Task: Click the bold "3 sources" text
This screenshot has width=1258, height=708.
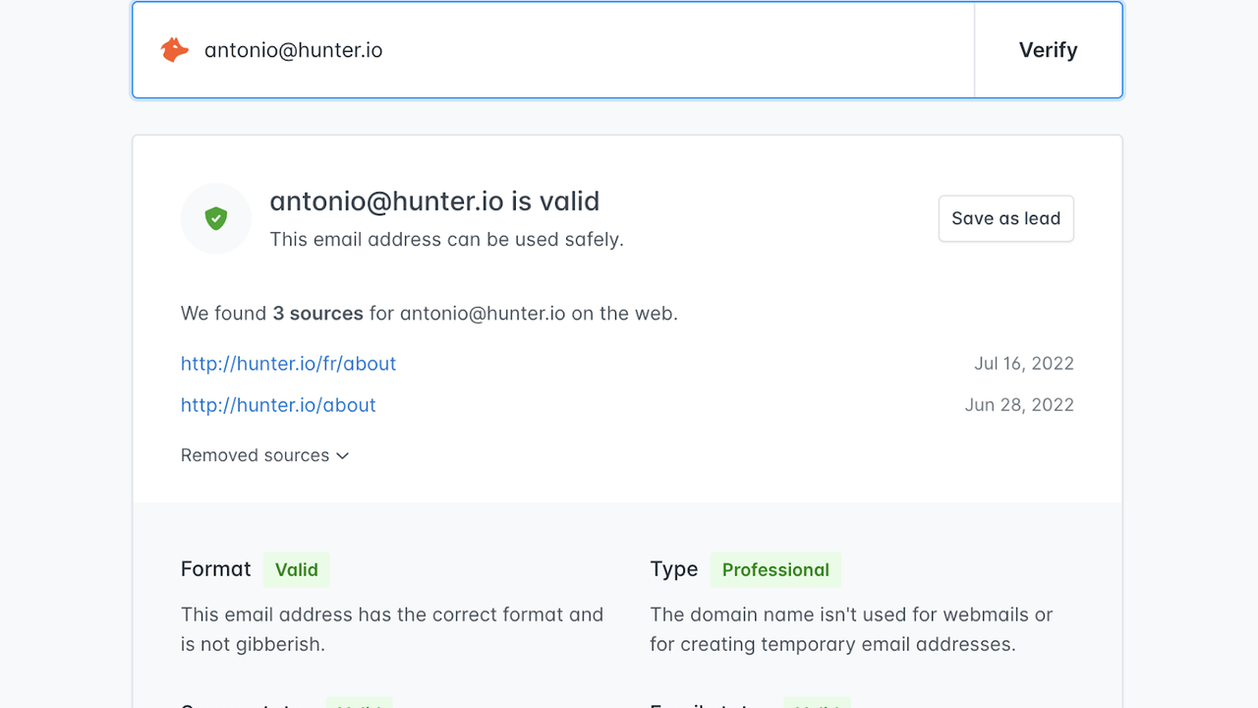Action: 317,314
